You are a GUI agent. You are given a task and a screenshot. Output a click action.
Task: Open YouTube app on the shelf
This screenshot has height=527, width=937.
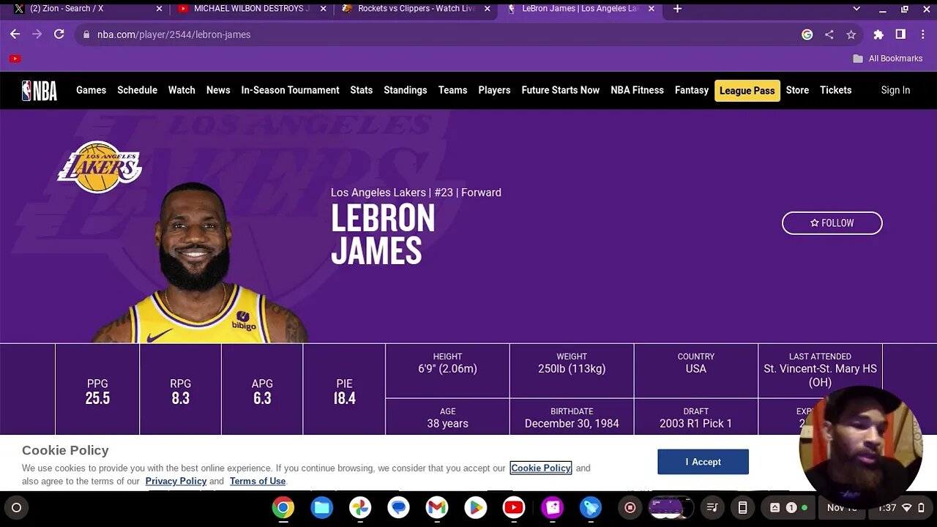[513, 507]
